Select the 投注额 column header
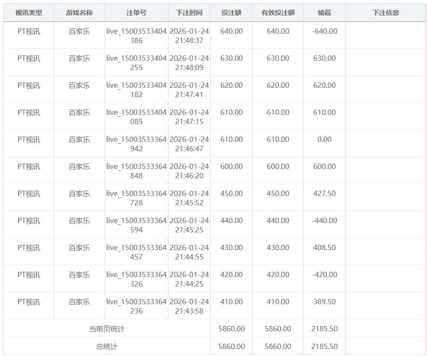 (231, 13)
